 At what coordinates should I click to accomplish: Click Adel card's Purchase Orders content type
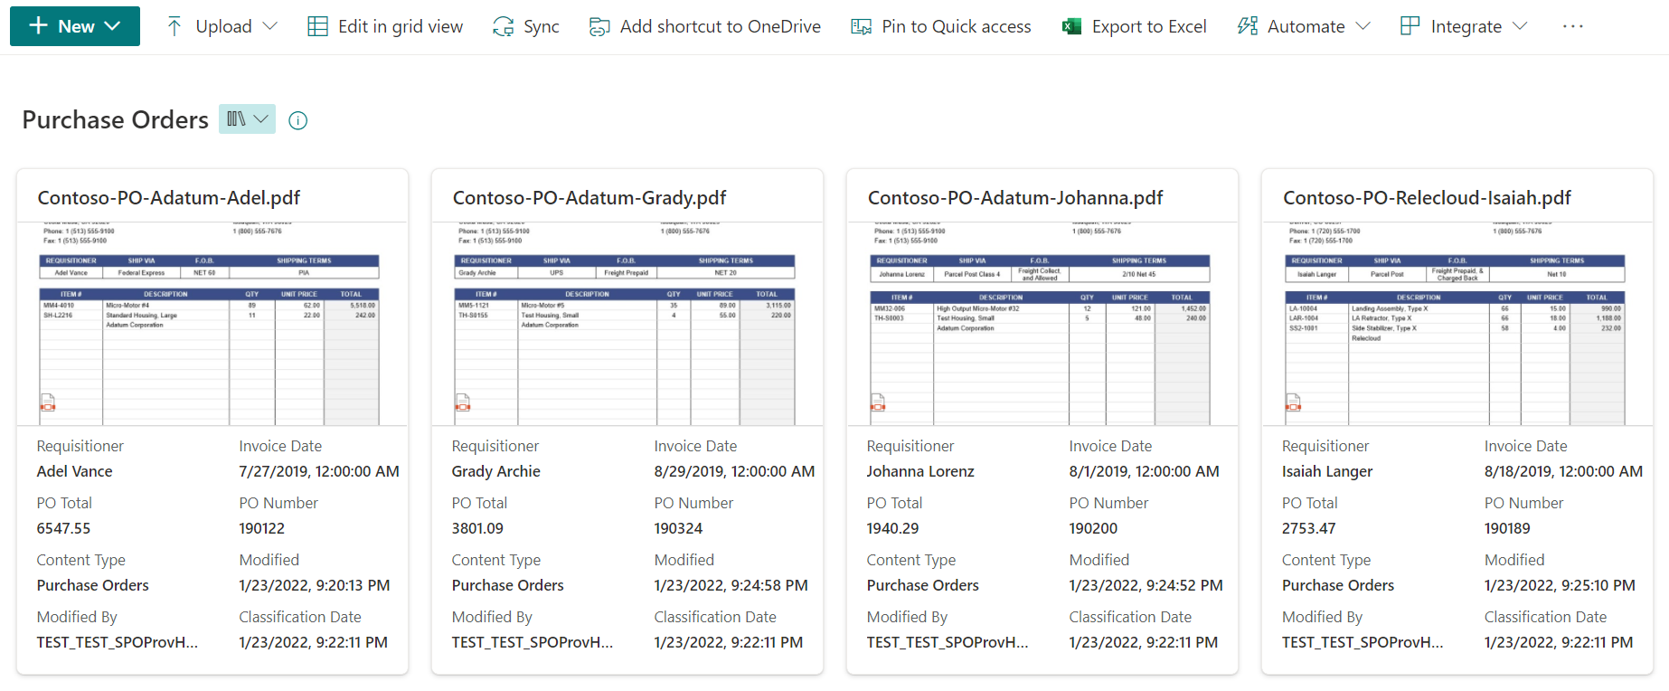[93, 585]
